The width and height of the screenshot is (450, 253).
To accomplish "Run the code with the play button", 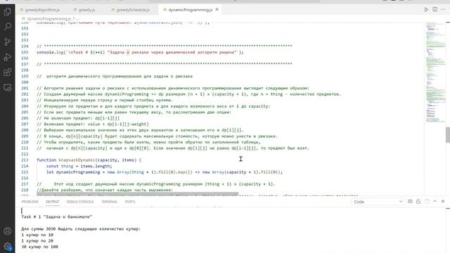I will (426, 9).
